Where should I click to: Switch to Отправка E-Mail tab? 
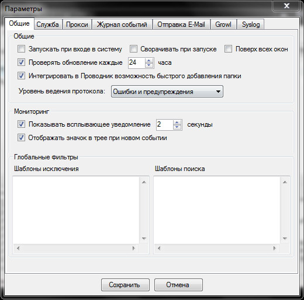(181, 25)
